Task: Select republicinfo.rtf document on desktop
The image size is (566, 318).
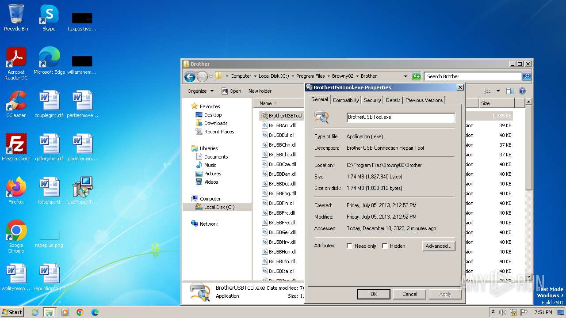Action: click(49, 277)
